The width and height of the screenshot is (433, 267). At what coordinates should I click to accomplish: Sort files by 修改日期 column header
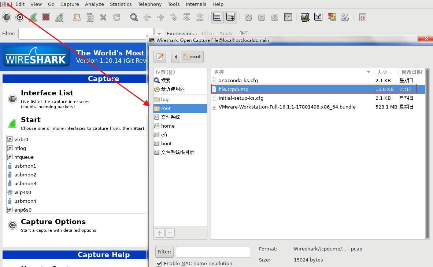[411, 72]
